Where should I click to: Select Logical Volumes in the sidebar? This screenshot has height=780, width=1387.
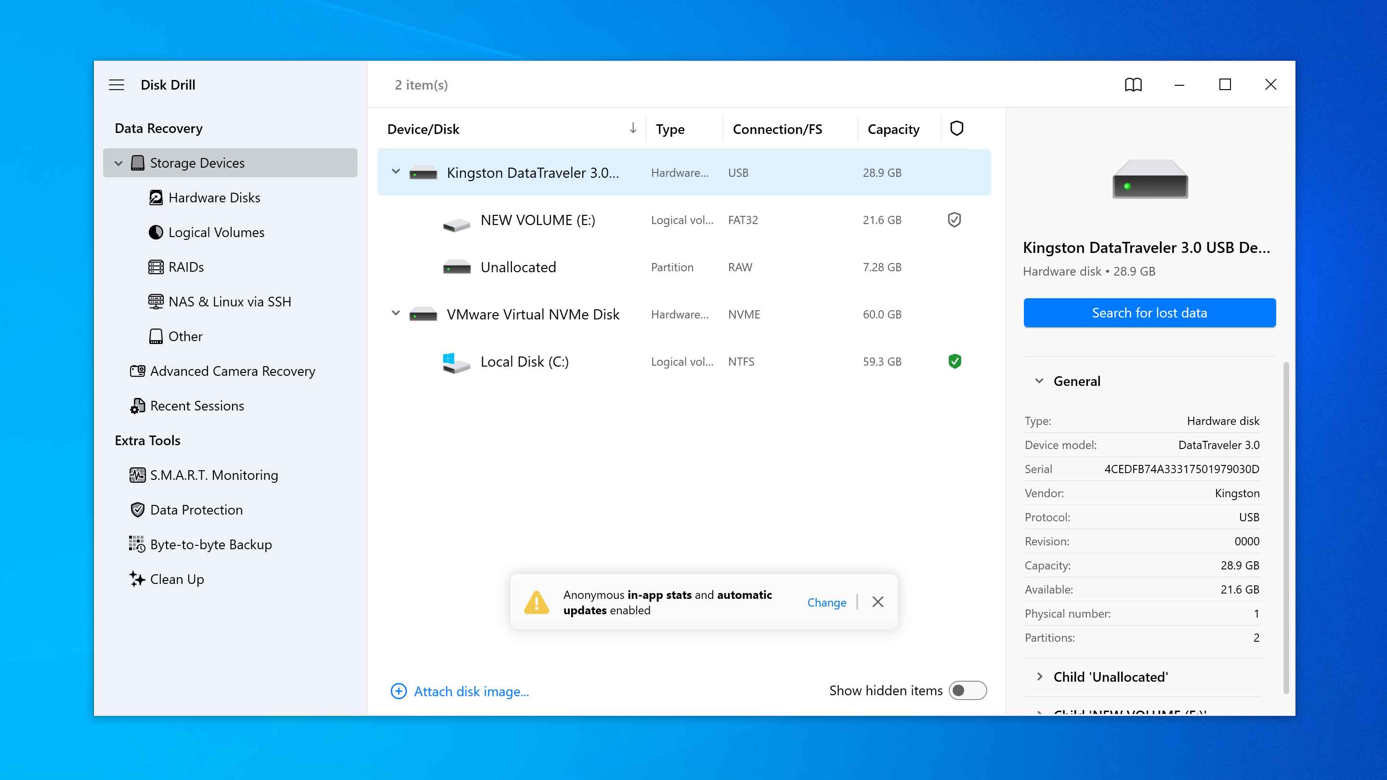(216, 232)
